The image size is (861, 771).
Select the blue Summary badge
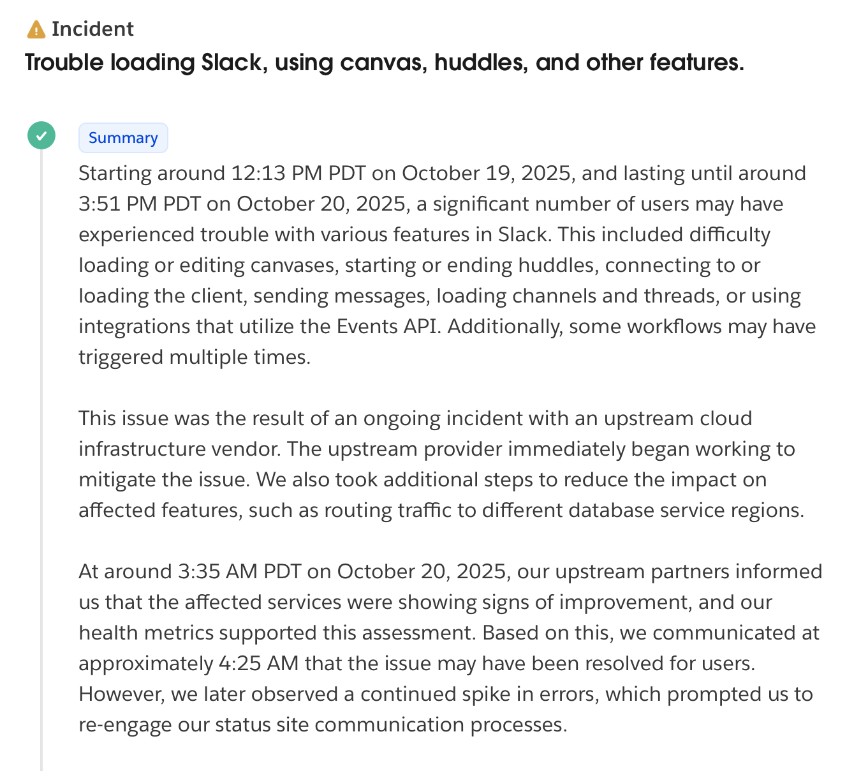click(x=123, y=138)
